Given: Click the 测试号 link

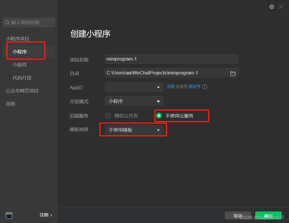Looking at the screenshot, I should (x=194, y=87).
